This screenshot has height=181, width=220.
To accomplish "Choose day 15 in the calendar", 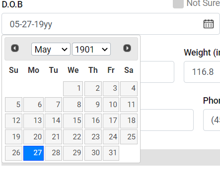I will click(73, 121).
